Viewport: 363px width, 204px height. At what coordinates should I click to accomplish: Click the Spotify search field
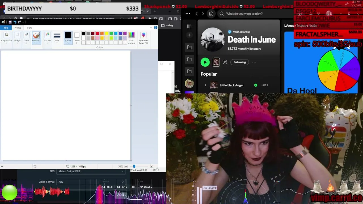tap(255, 14)
